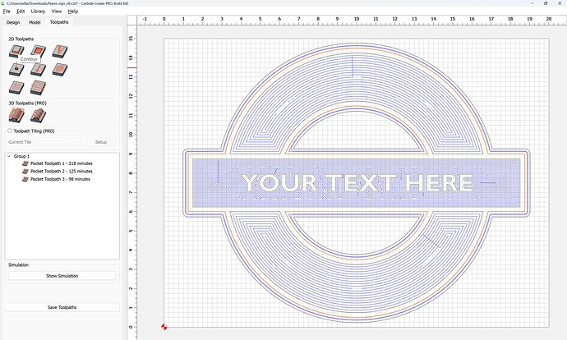Viewport: 567px width, 340px height.
Task: Switch to the Model tab
Action: (x=35, y=22)
